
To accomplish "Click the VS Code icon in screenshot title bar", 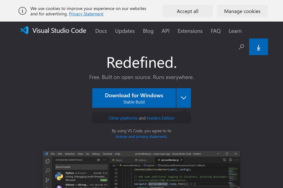I will tap(46, 154).
